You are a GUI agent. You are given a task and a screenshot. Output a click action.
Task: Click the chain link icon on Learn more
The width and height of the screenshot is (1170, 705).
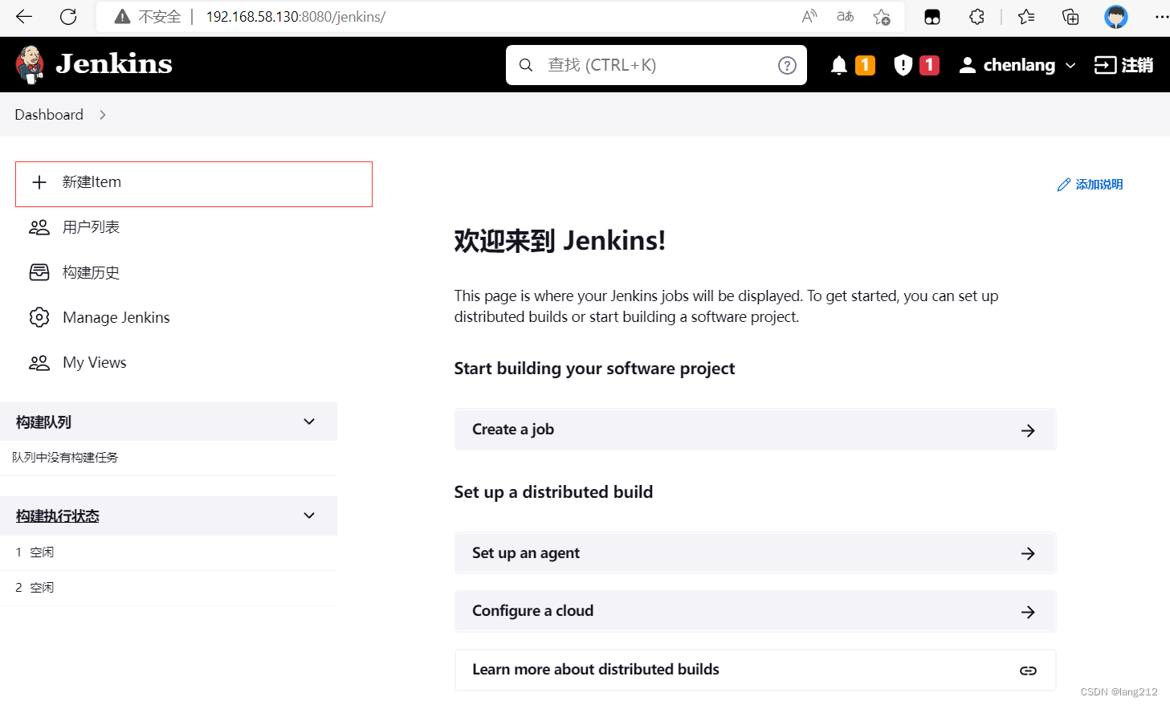(1028, 671)
